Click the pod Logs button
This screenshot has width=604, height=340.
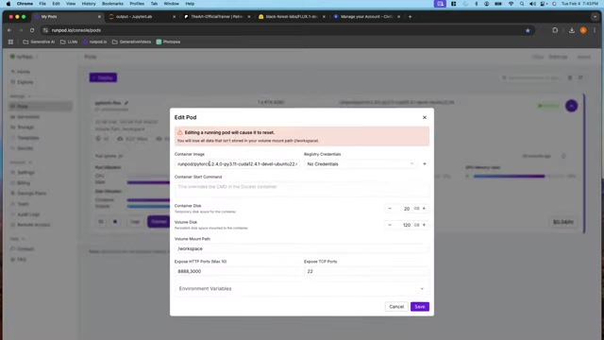[135, 222]
